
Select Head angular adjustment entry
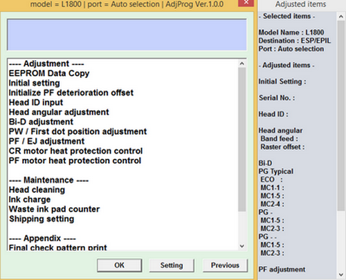[x=59, y=112]
